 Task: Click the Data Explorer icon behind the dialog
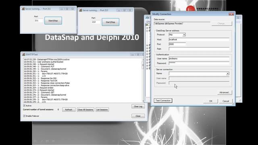coord(147,18)
